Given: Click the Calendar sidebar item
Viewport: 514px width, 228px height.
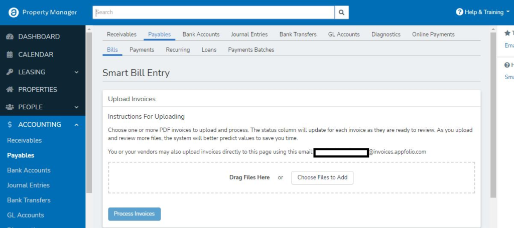Looking at the screenshot, I should (43, 54).
